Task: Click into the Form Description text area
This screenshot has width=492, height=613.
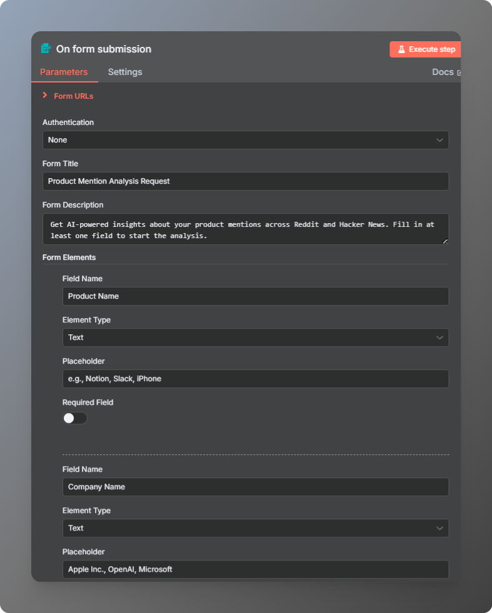Action: click(x=245, y=229)
